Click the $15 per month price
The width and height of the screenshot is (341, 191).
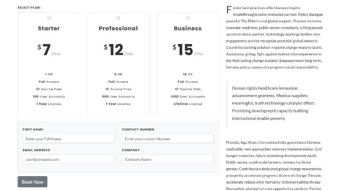pyautogui.click(x=188, y=50)
